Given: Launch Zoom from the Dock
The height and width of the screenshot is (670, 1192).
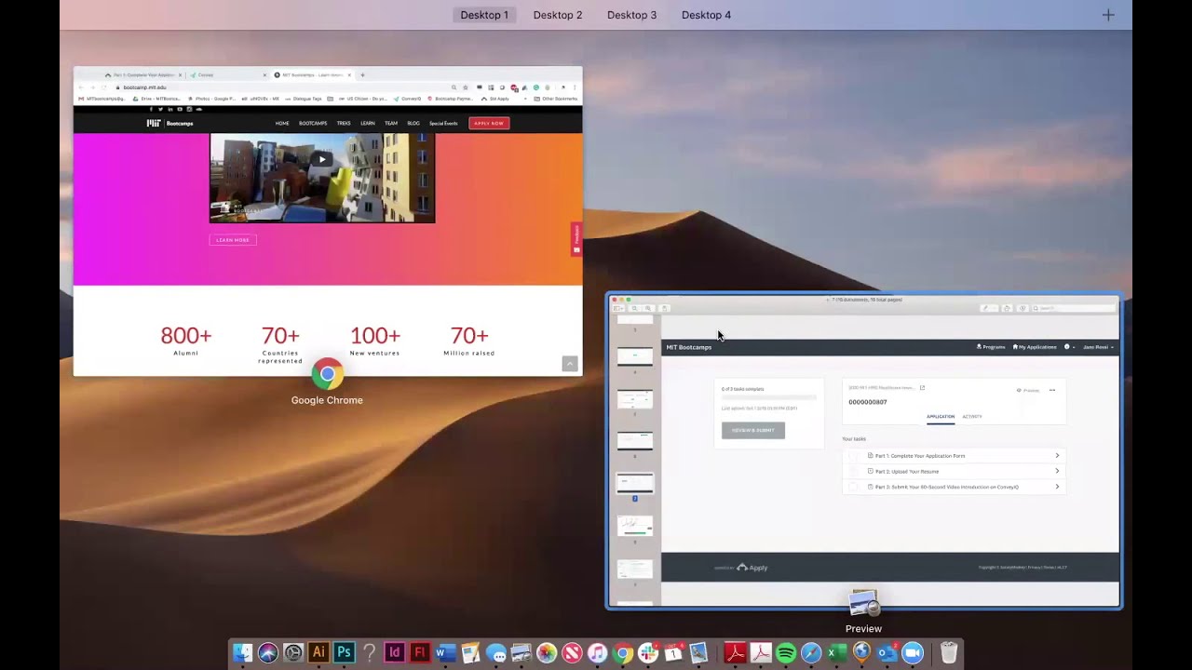Looking at the screenshot, I should tap(913, 653).
